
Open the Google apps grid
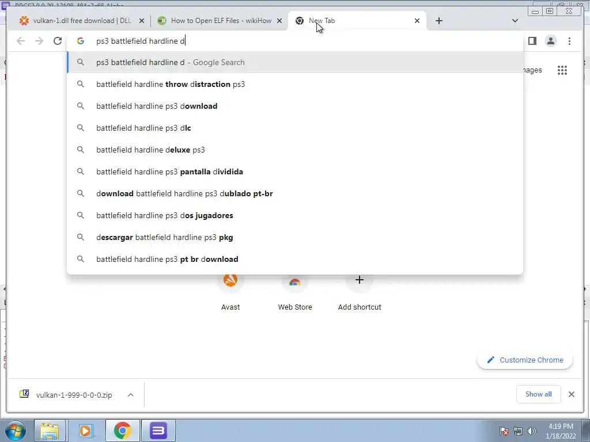click(x=562, y=70)
